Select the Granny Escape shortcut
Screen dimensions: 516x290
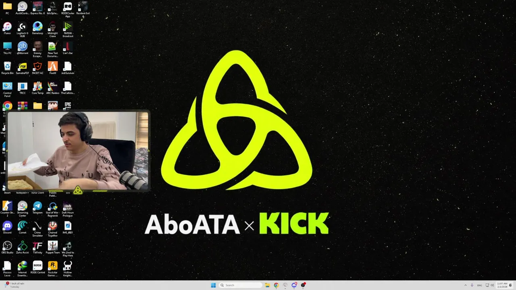tap(37, 50)
